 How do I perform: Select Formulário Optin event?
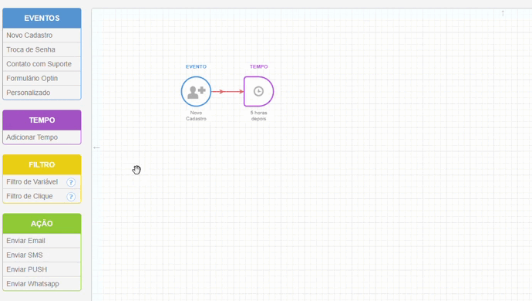pos(42,78)
